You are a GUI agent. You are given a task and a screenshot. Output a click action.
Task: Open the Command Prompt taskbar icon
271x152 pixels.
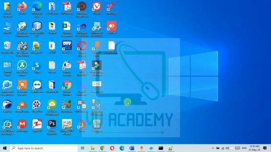(161, 148)
